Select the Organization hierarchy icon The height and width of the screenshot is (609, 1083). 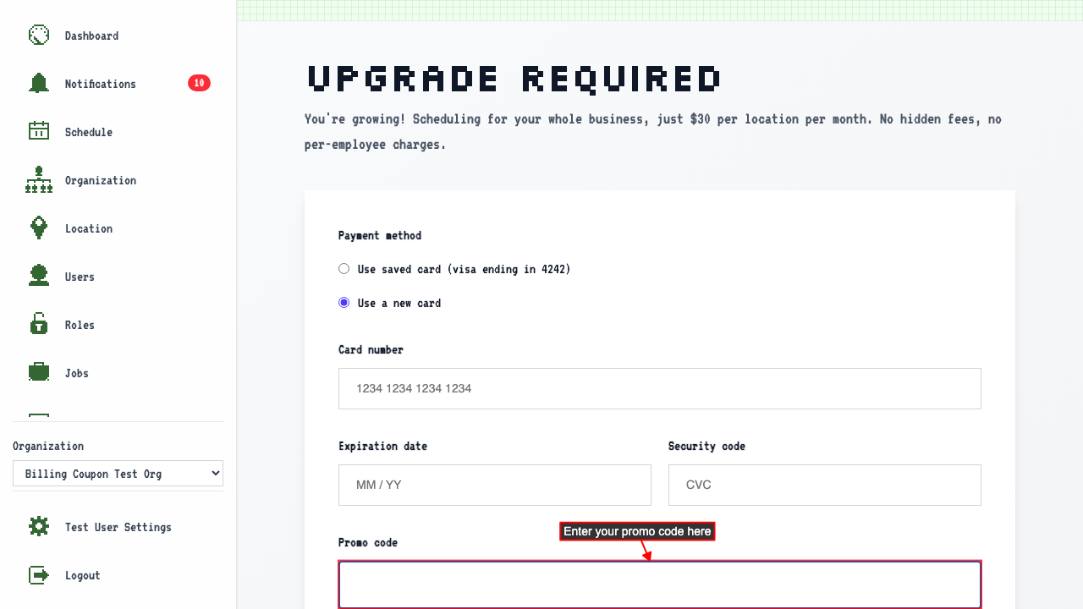tap(39, 179)
